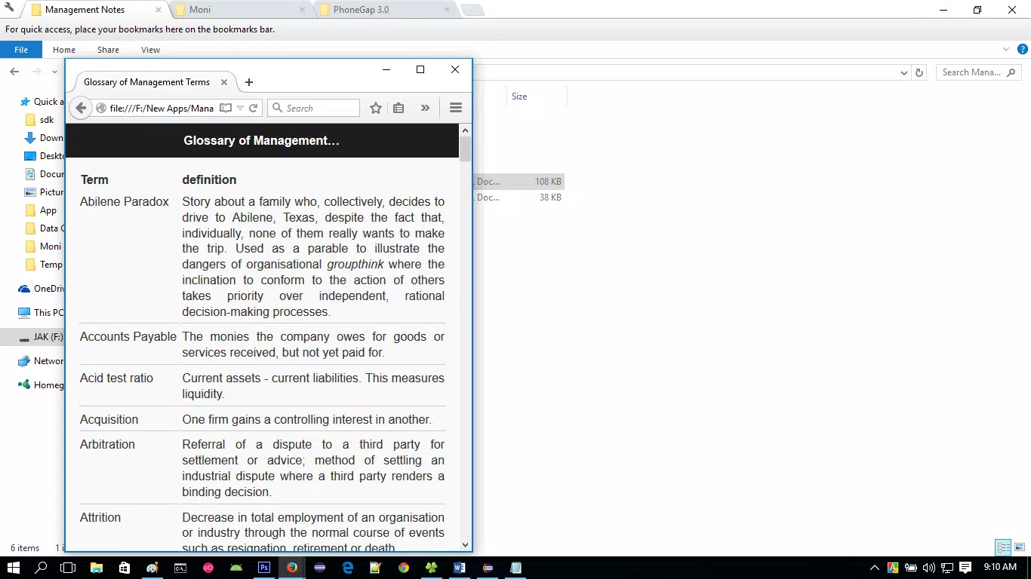This screenshot has height=579, width=1031.
Task: Expand Explorer address path dropdown
Action: tap(904, 72)
